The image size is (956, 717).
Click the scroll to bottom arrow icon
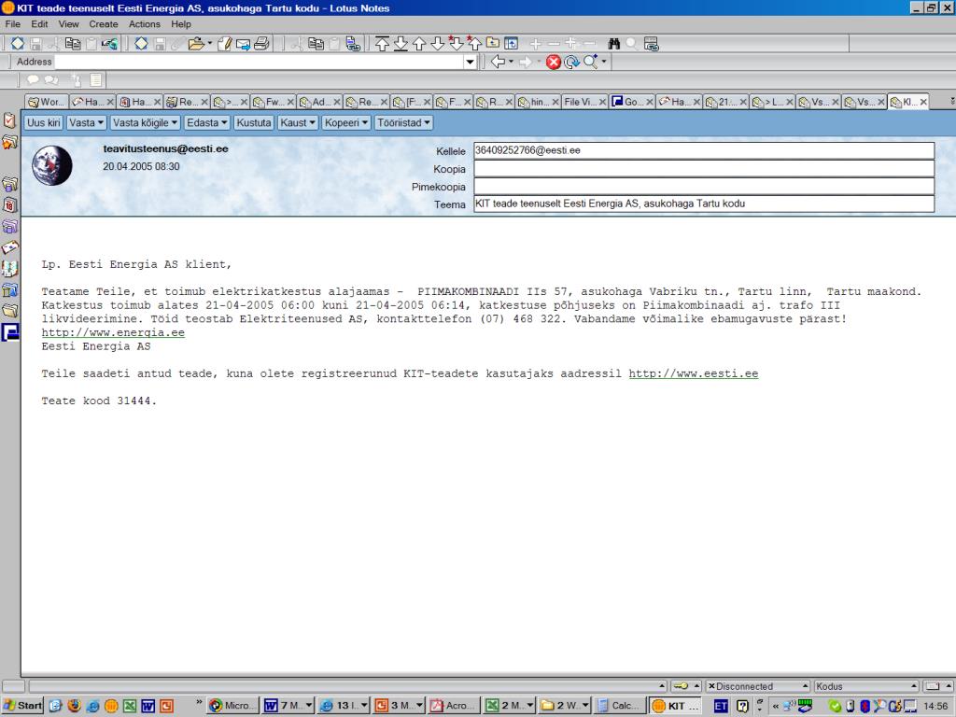[x=401, y=43]
